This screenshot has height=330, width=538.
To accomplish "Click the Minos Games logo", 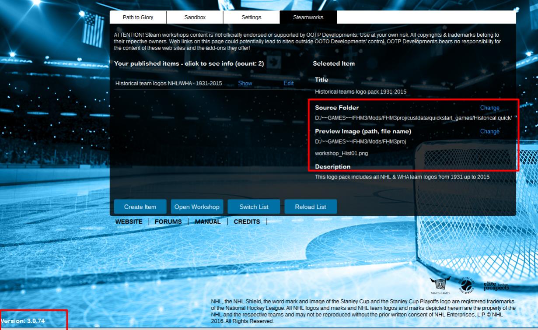I will coord(440,286).
